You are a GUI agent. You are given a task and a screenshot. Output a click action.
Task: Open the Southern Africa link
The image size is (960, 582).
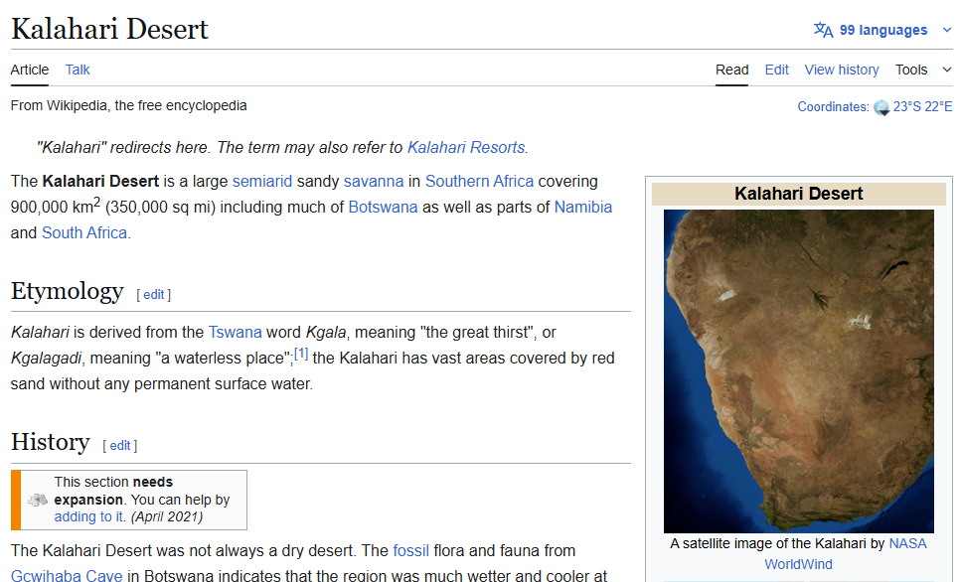(479, 181)
